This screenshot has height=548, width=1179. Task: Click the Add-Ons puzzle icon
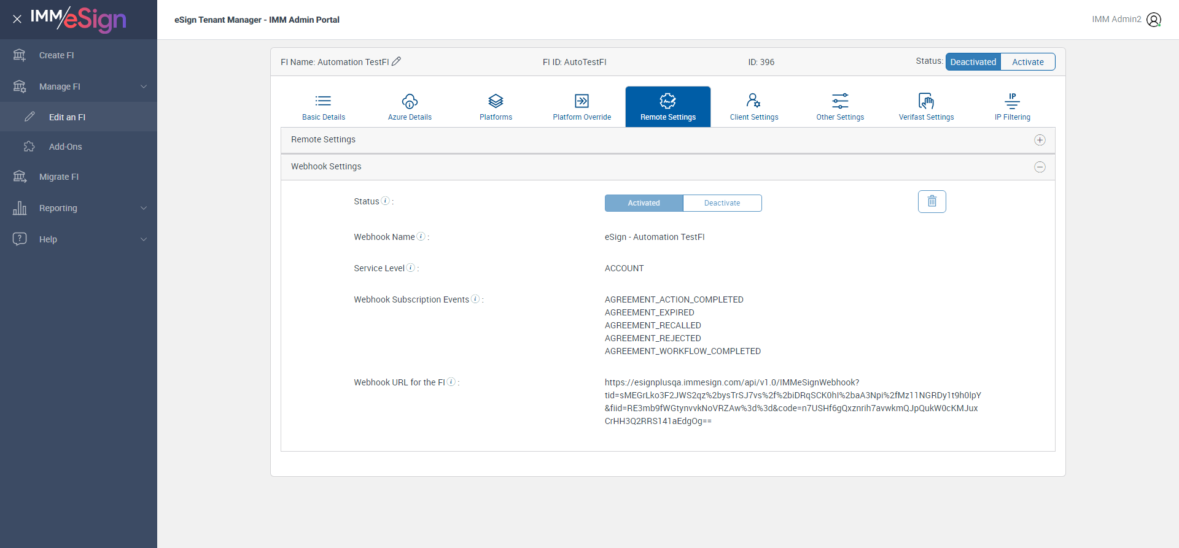coord(29,147)
